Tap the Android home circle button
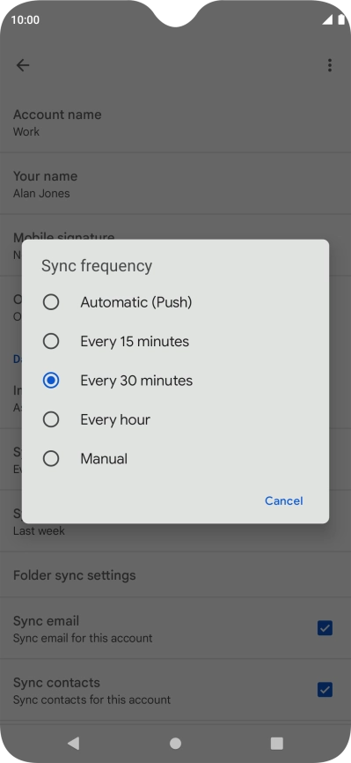The width and height of the screenshot is (351, 763). click(x=176, y=743)
